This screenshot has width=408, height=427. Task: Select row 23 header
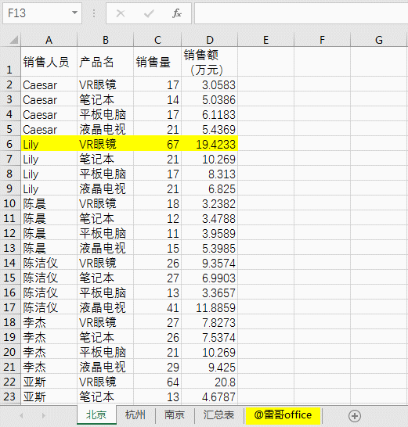(x=10, y=396)
